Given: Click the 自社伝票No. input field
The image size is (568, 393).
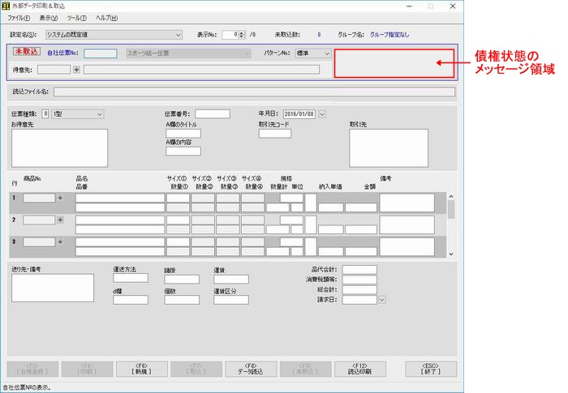Looking at the screenshot, I should point(101,53).
